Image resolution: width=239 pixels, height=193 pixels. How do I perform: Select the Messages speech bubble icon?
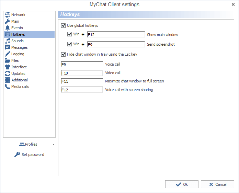pyautogui.click(x=8, y=47)
